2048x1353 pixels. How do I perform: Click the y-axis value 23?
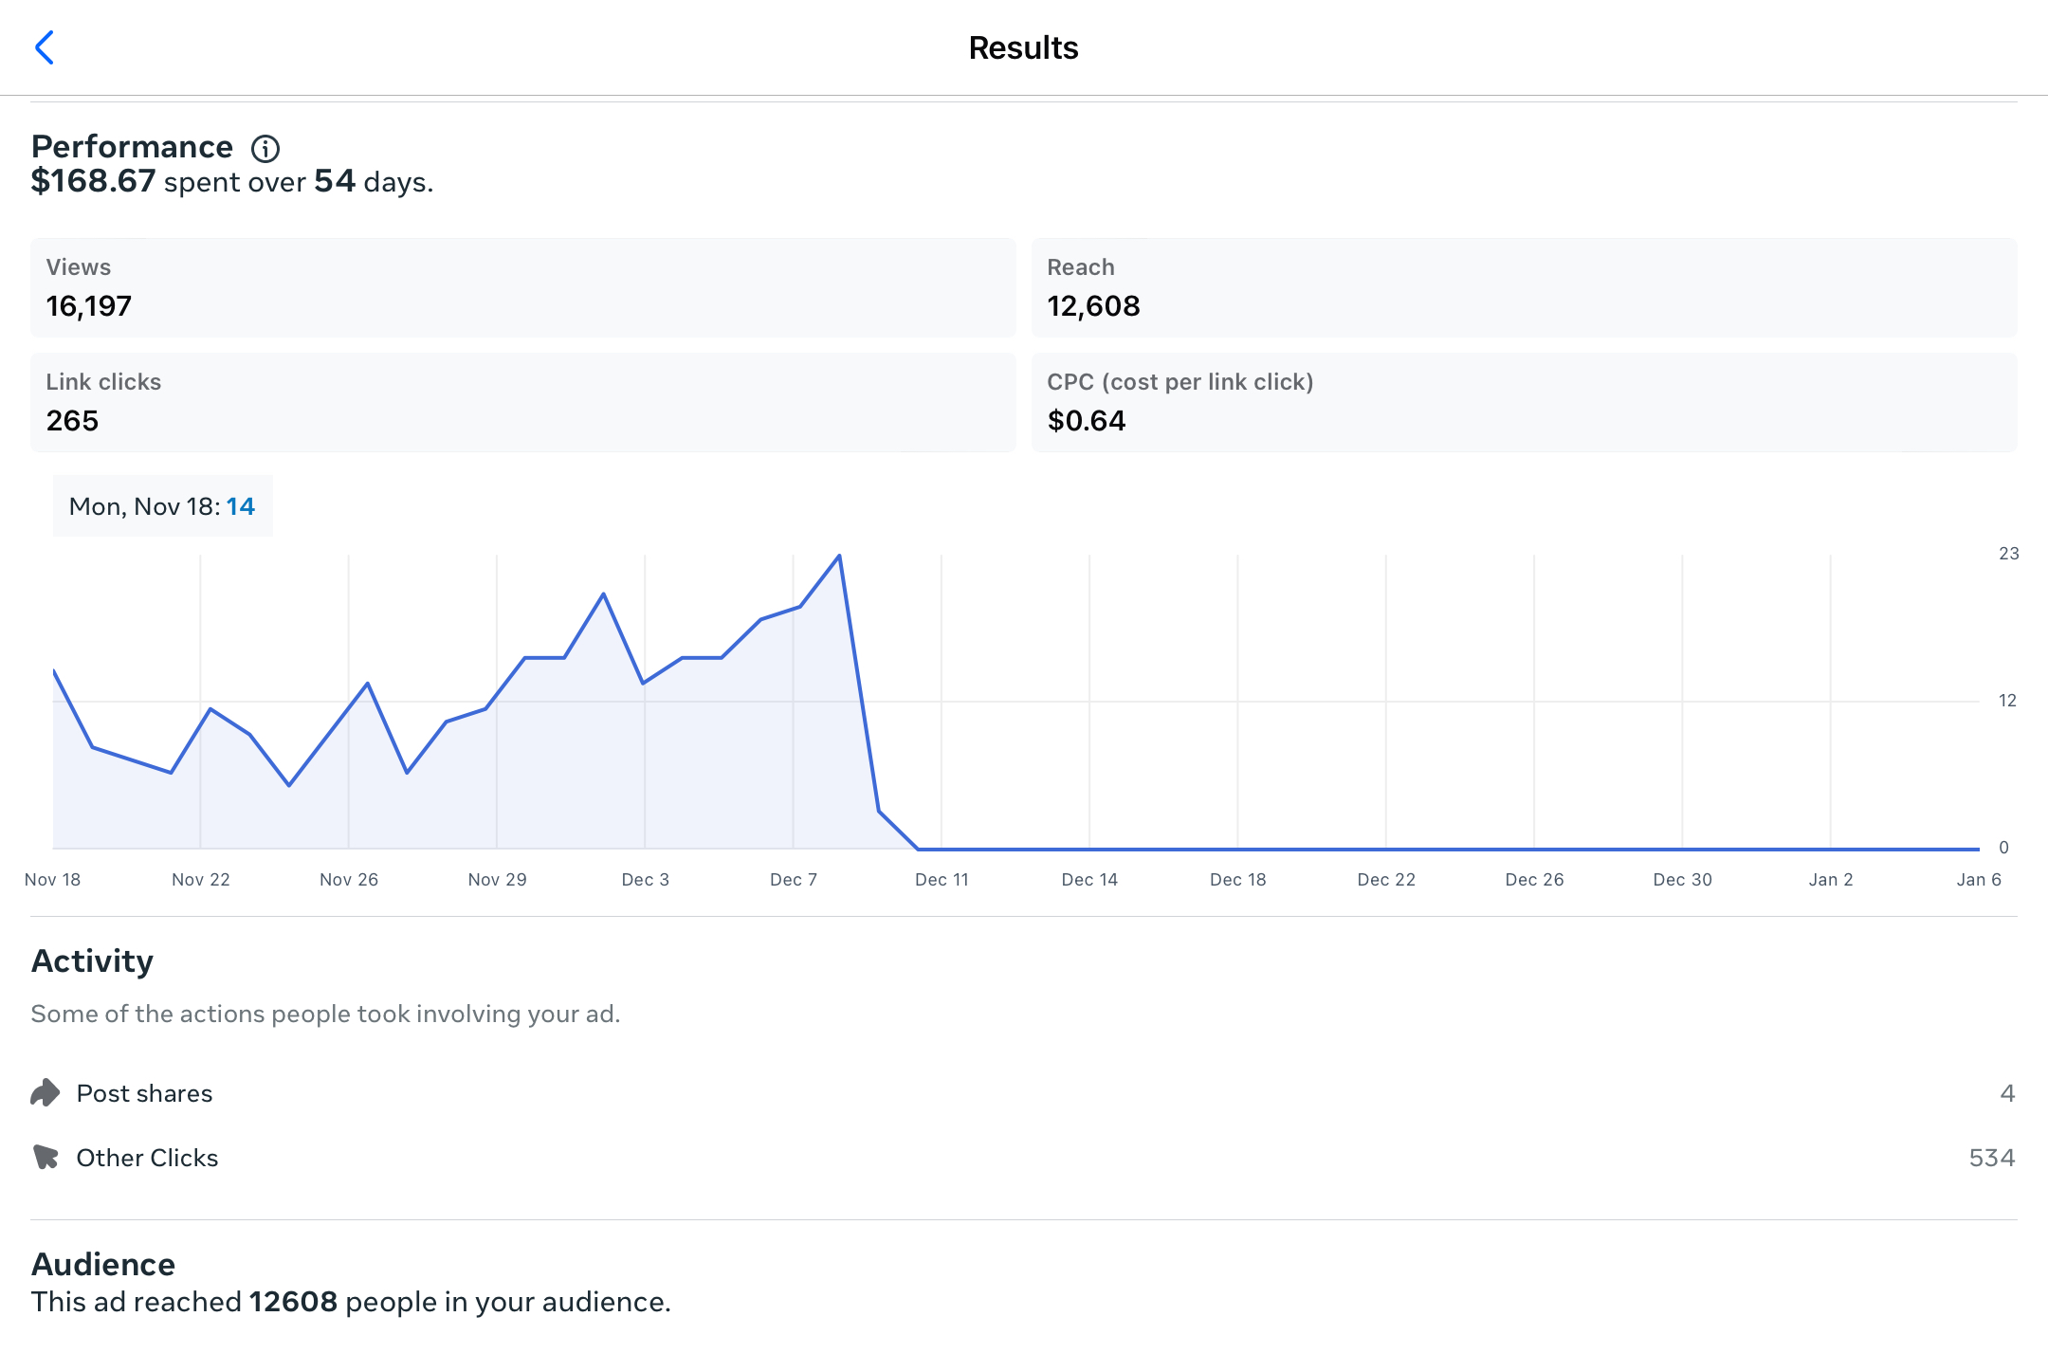2008,554
